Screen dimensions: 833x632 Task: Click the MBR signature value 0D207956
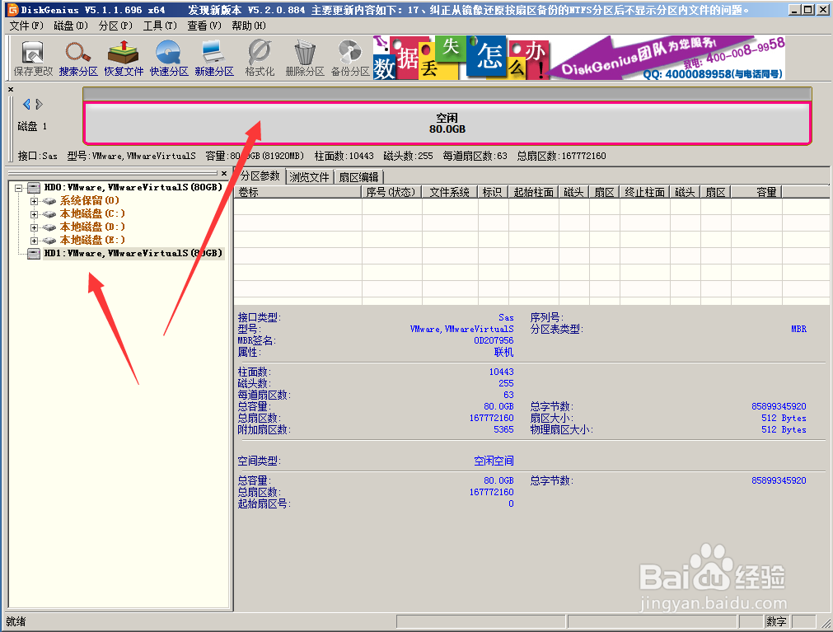494,340
